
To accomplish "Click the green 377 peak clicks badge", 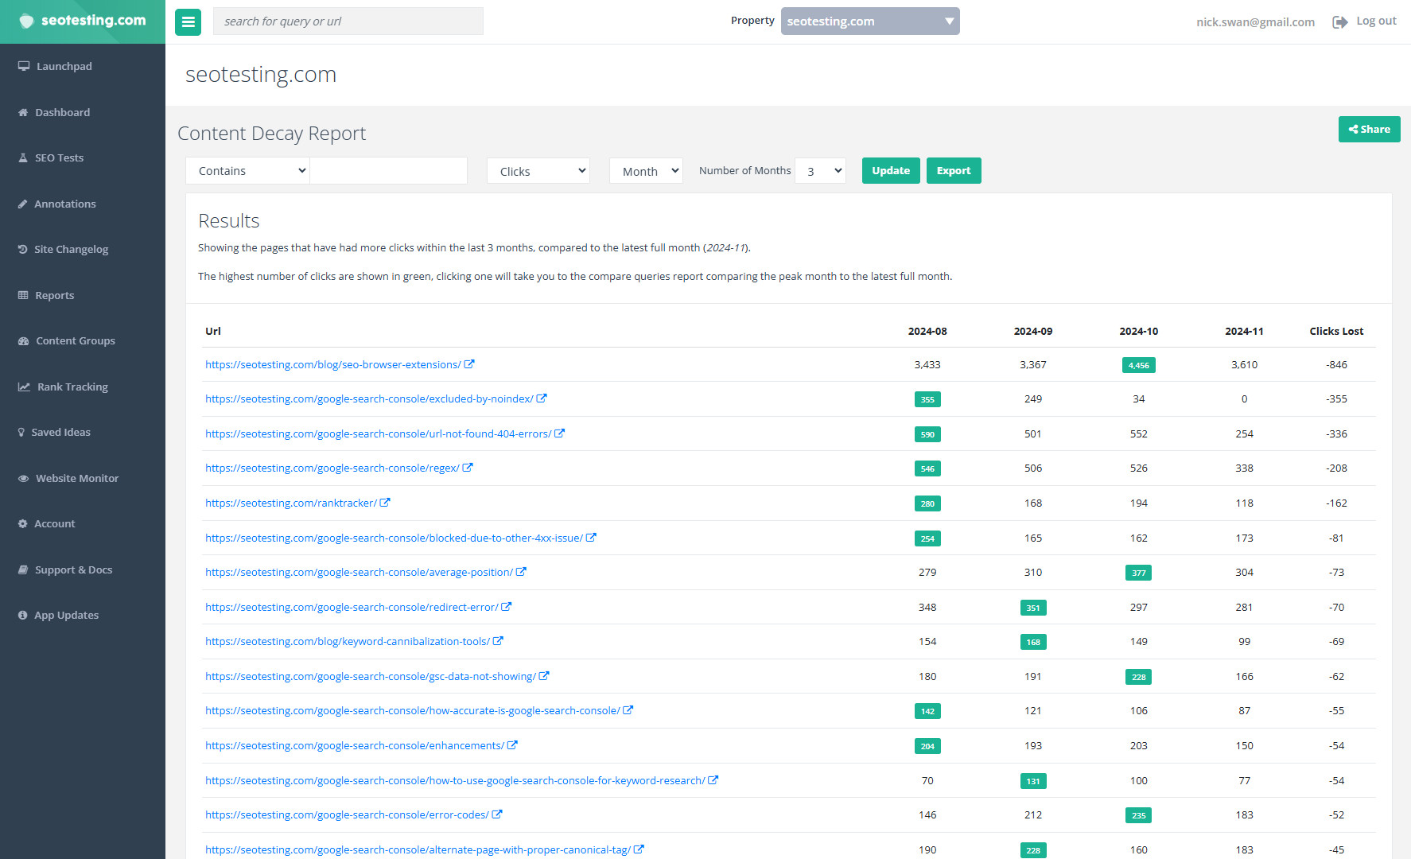I will [x=1139, y=573].
